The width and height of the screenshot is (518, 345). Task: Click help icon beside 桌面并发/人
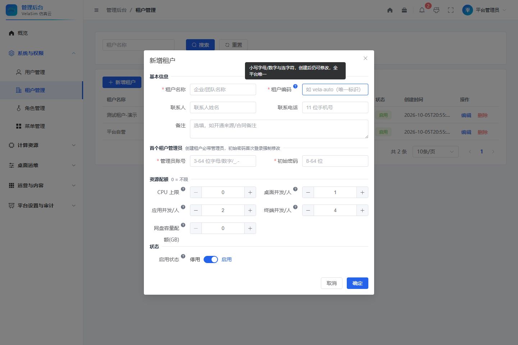[295, 189]
